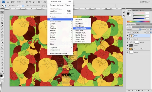Open the tool preset picker arrow
The width and height of the screenshot is (152, 92).
pyautogui.click(x=5, y=6)
